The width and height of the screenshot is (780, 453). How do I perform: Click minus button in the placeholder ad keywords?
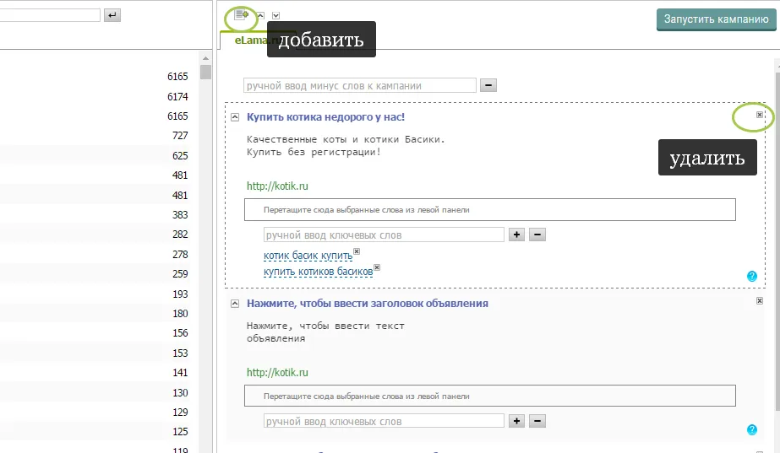(x=537, y=421)
